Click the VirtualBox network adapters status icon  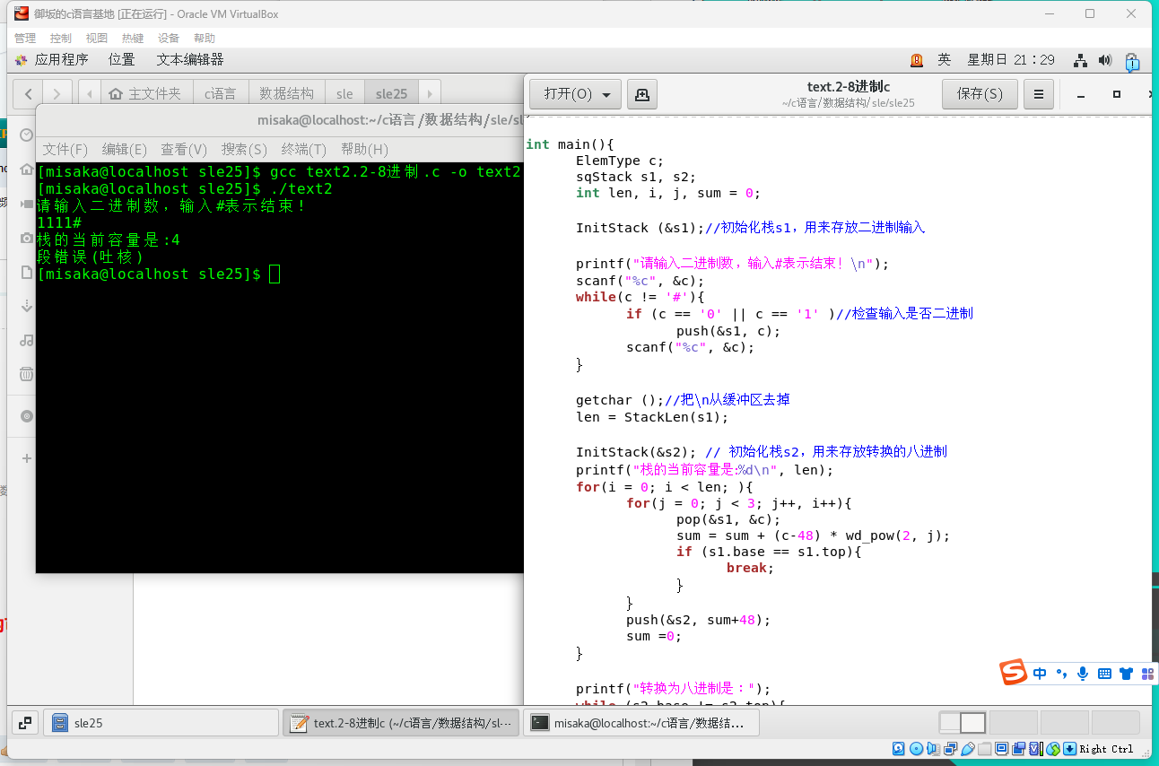pos(950,748)
